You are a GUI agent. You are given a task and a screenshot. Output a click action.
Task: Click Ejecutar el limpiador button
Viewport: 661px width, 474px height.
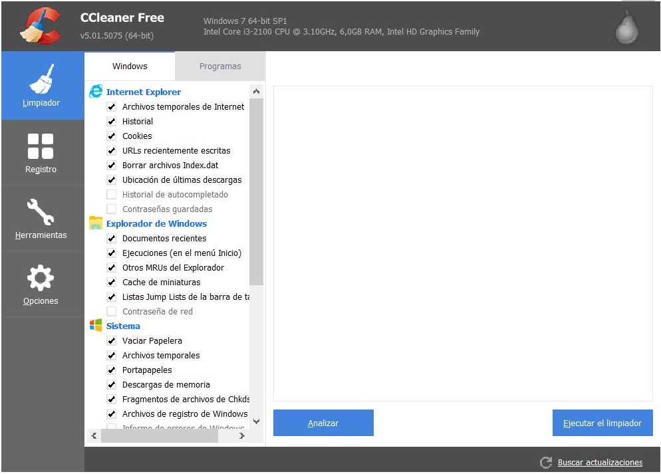[602, 423]
